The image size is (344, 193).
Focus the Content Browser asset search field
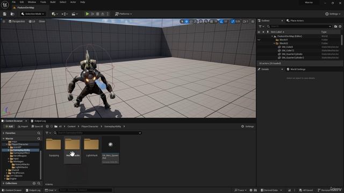tap(97, 133)
